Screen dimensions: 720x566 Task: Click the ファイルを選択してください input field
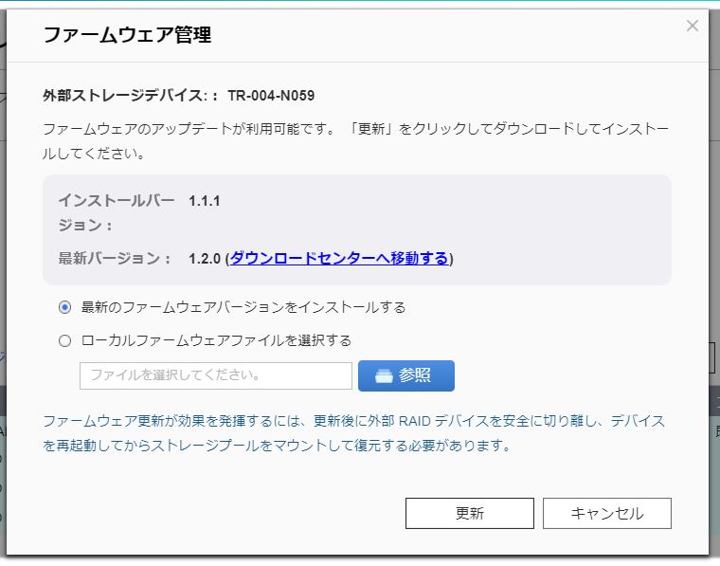coord(216,375)
